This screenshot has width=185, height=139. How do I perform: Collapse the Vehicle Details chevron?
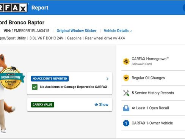[x=132, y=31]
